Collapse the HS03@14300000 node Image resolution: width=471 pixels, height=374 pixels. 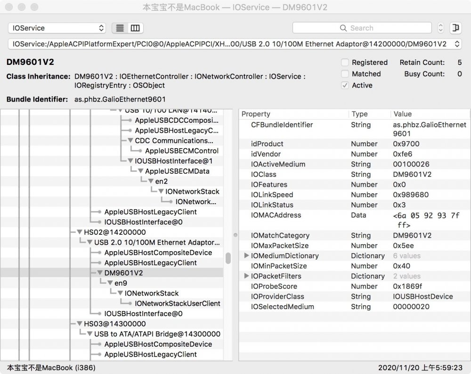click(x=79, y=324)
